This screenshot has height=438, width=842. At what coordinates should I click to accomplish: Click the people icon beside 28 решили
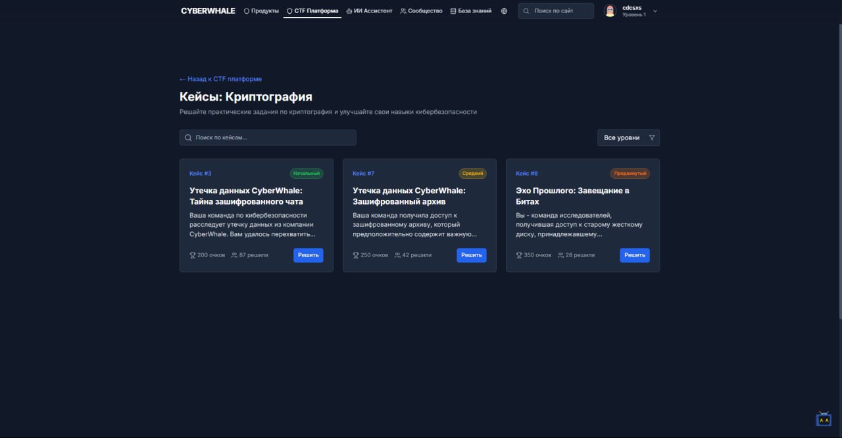pos(560,255)
